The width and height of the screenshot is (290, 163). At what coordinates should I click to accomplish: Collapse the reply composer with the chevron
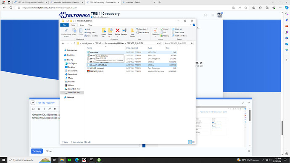249,103
